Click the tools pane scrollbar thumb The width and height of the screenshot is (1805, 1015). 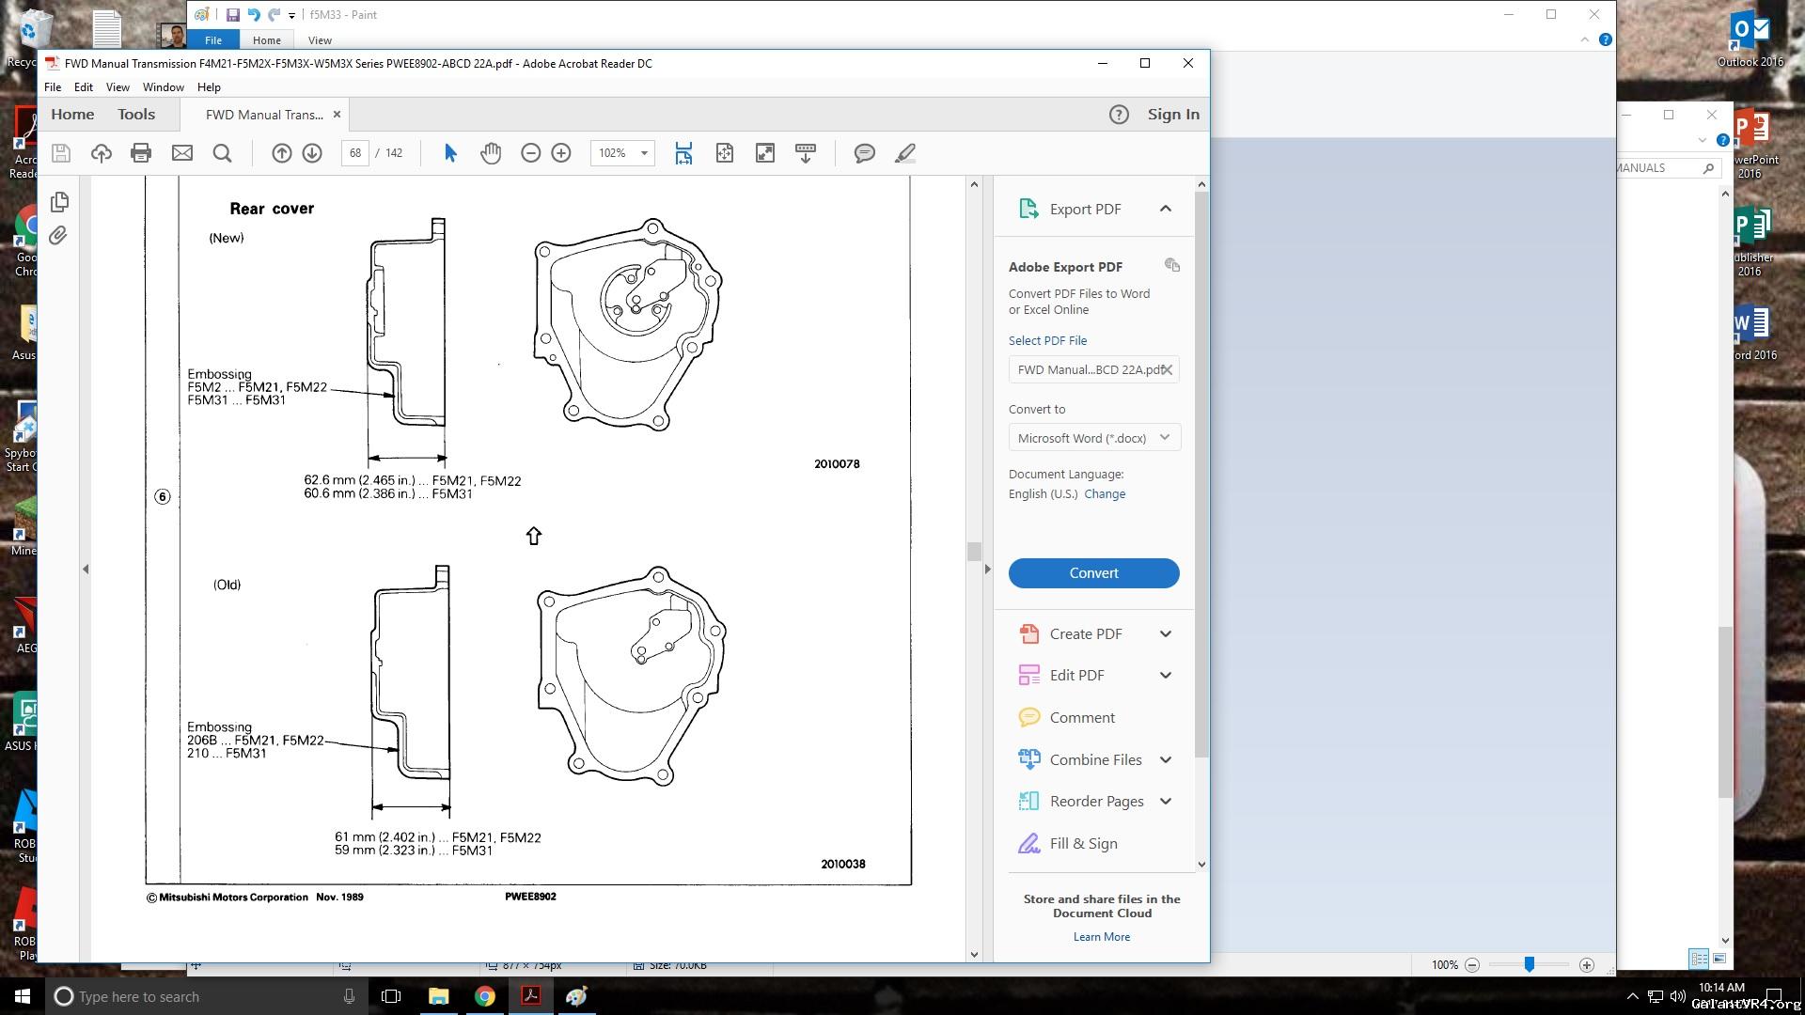pyautogui.click(x=1201, y=475)
